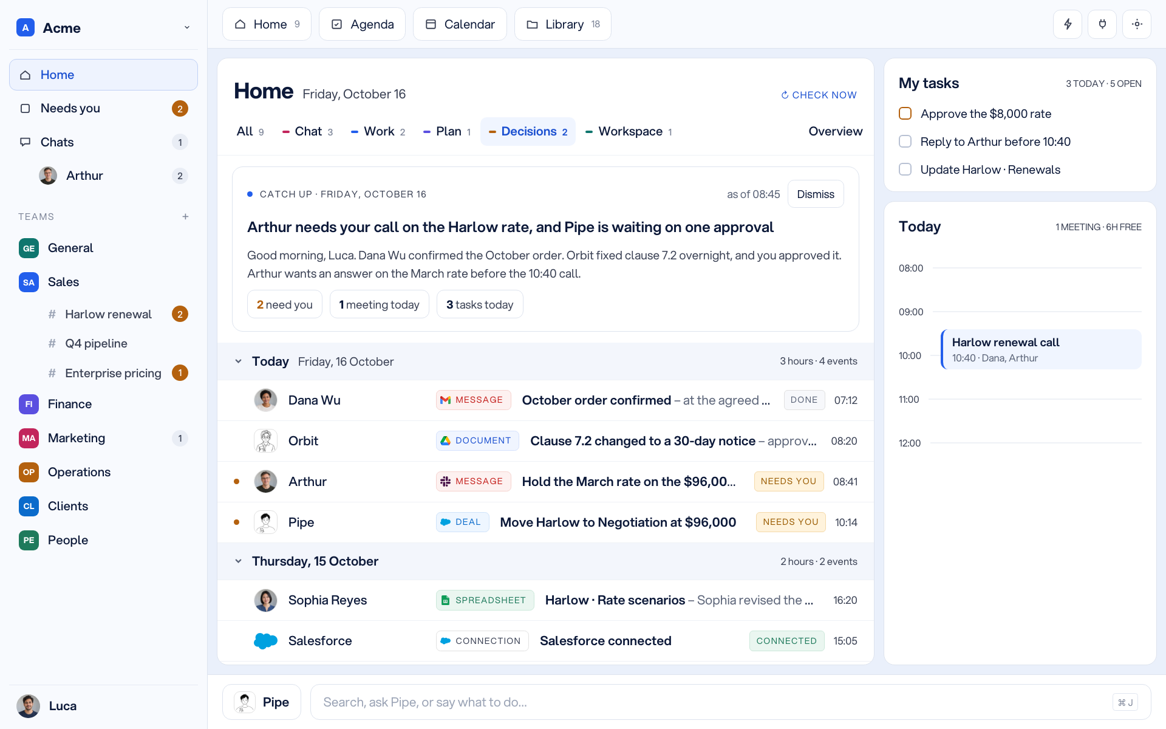Open the Acme workspace dropdown chevron
The image size is (1166, 729).
[x=187, y=27]
